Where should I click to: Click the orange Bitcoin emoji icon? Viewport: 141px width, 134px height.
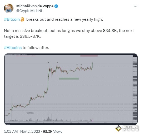point(22,19)
